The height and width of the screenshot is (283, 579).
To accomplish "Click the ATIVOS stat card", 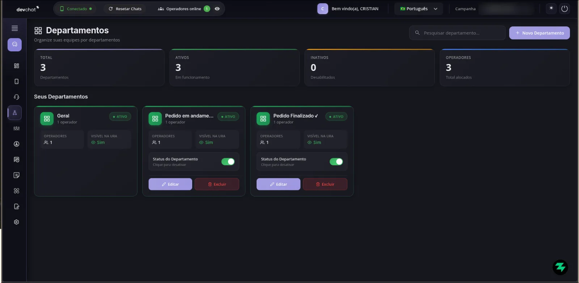I will tap(234, 68).
